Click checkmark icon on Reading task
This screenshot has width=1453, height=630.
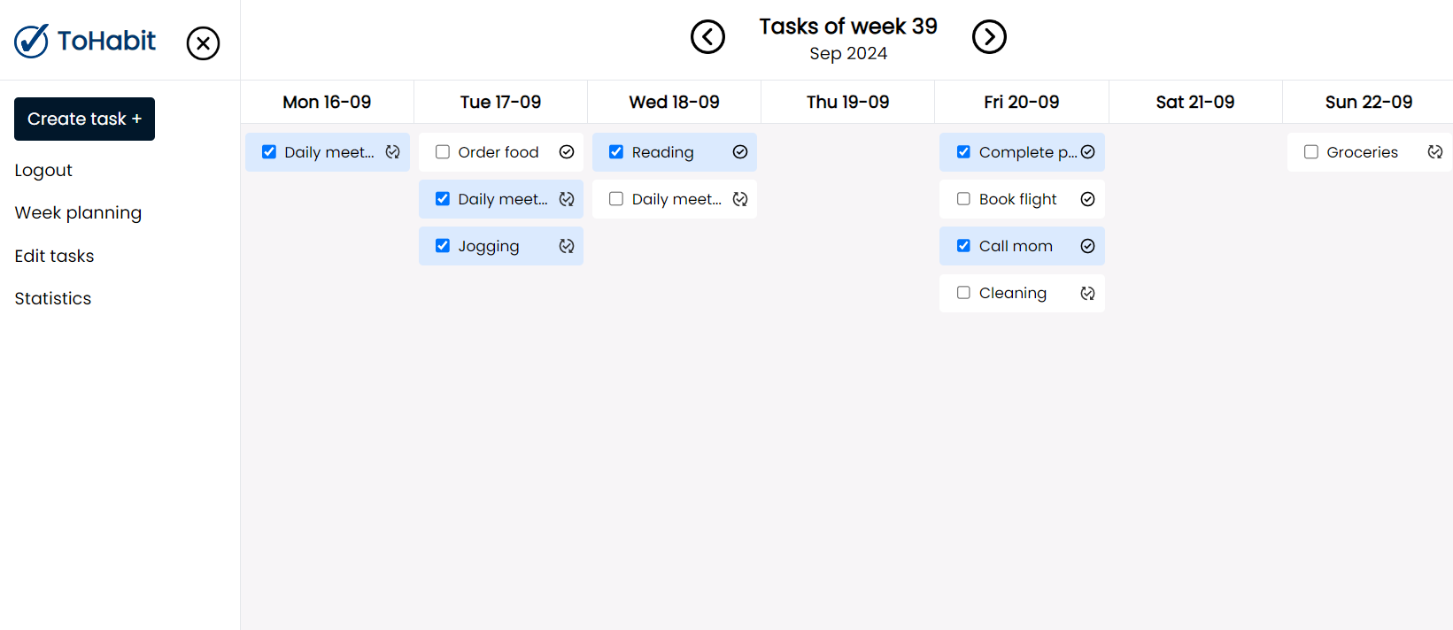pyautogui.click(x=740, y=152)
